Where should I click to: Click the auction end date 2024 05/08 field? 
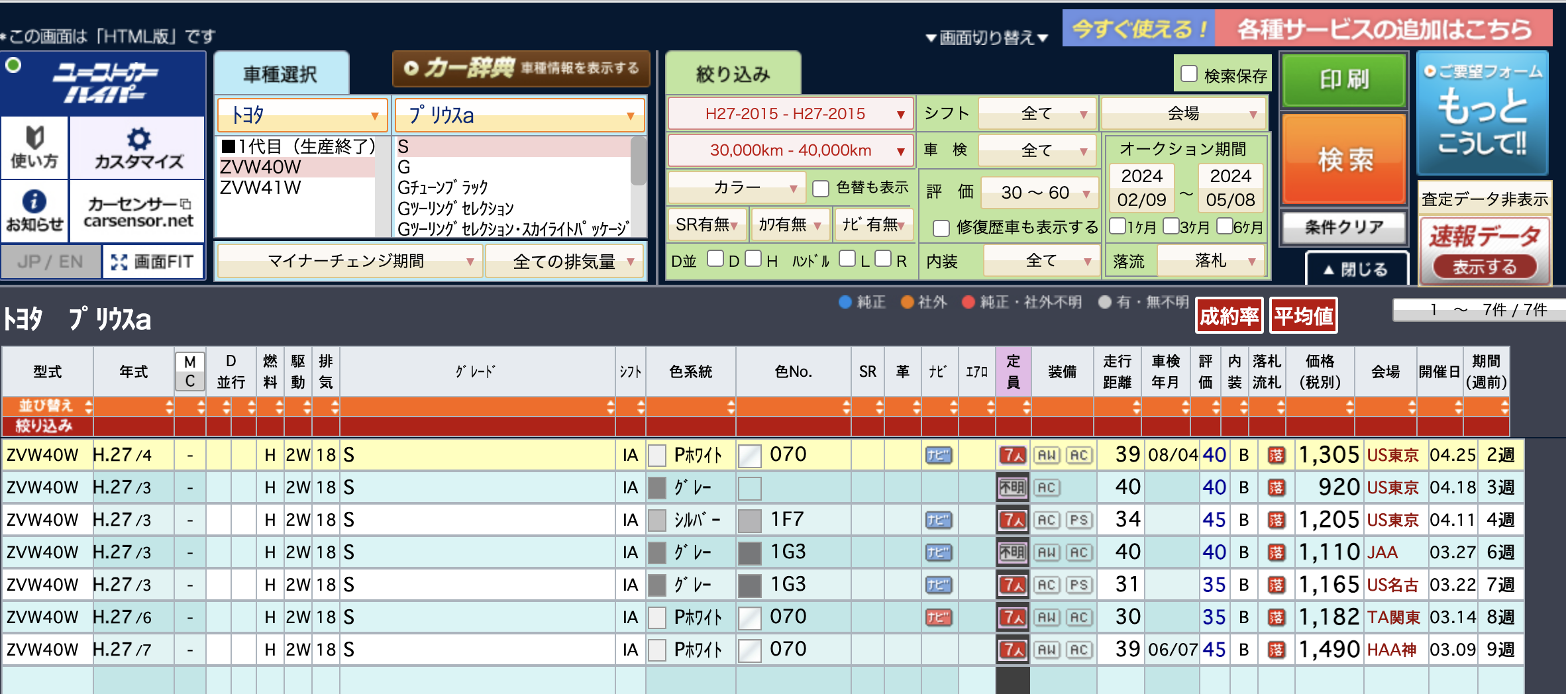pos(1230,187)
